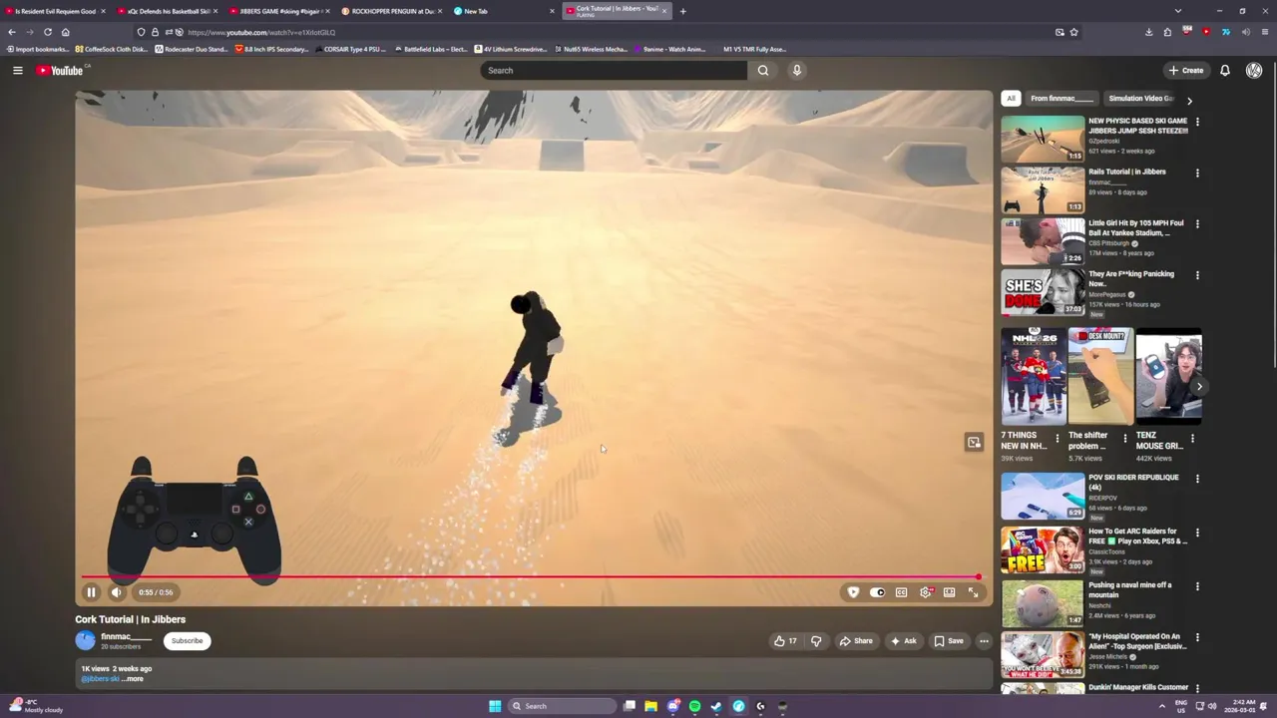Share the Cork Tutorial video
1277x718 pixels.
click(856, 641)
